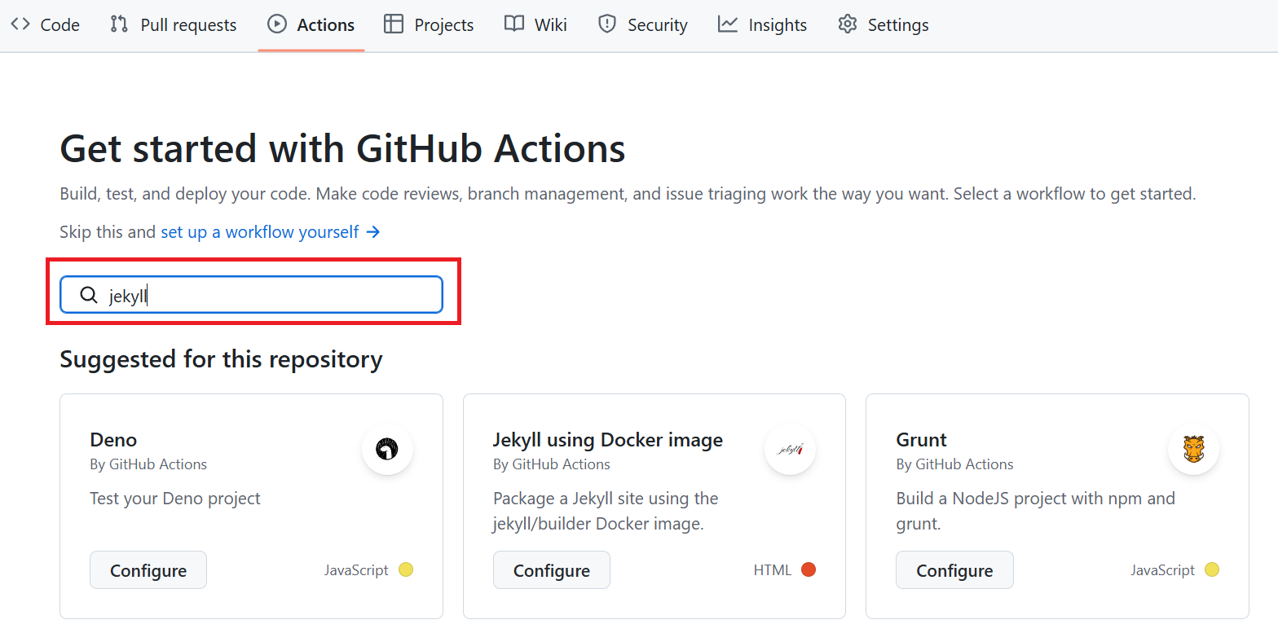Image resolution: width=1278 pixels, height=633 pixels.
Task: Go to the Wiki tab
Action: coord(535,25)
